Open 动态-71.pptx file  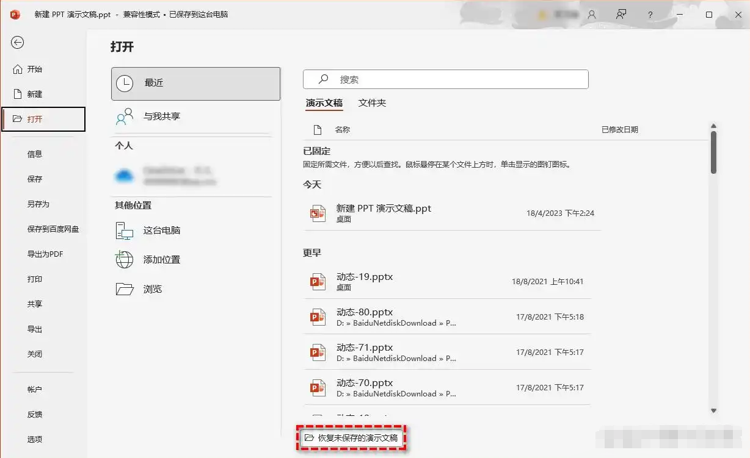coord(447,352)
